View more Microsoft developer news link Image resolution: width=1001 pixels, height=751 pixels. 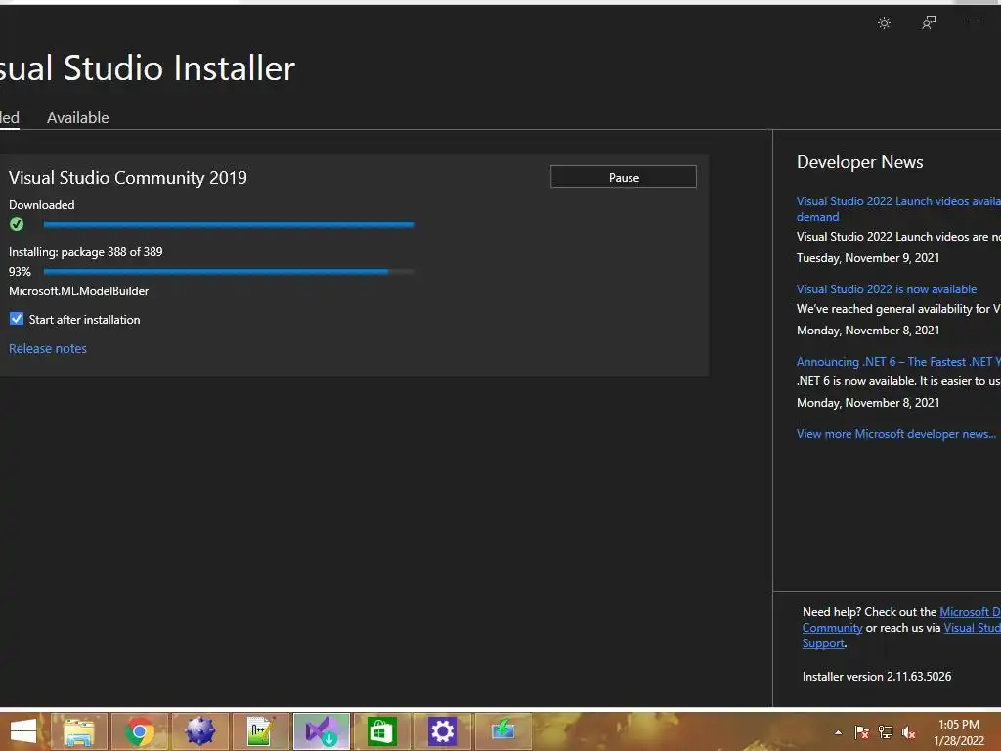pos(896,434)
